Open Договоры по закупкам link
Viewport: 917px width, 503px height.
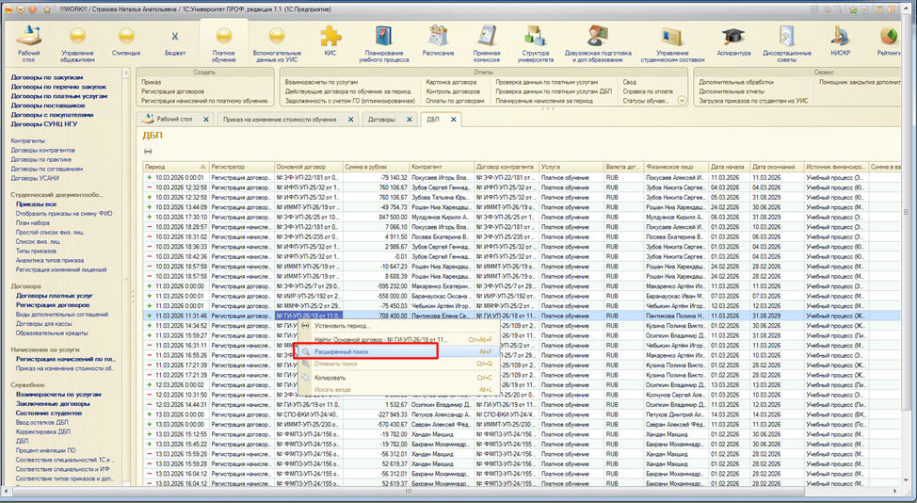coord(47,77)
